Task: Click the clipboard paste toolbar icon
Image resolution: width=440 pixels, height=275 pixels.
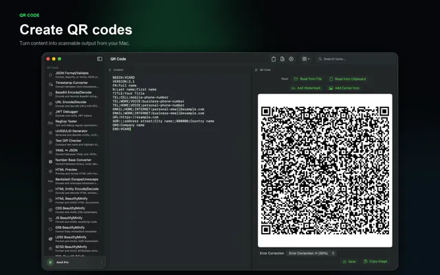Action: (274, 59)
